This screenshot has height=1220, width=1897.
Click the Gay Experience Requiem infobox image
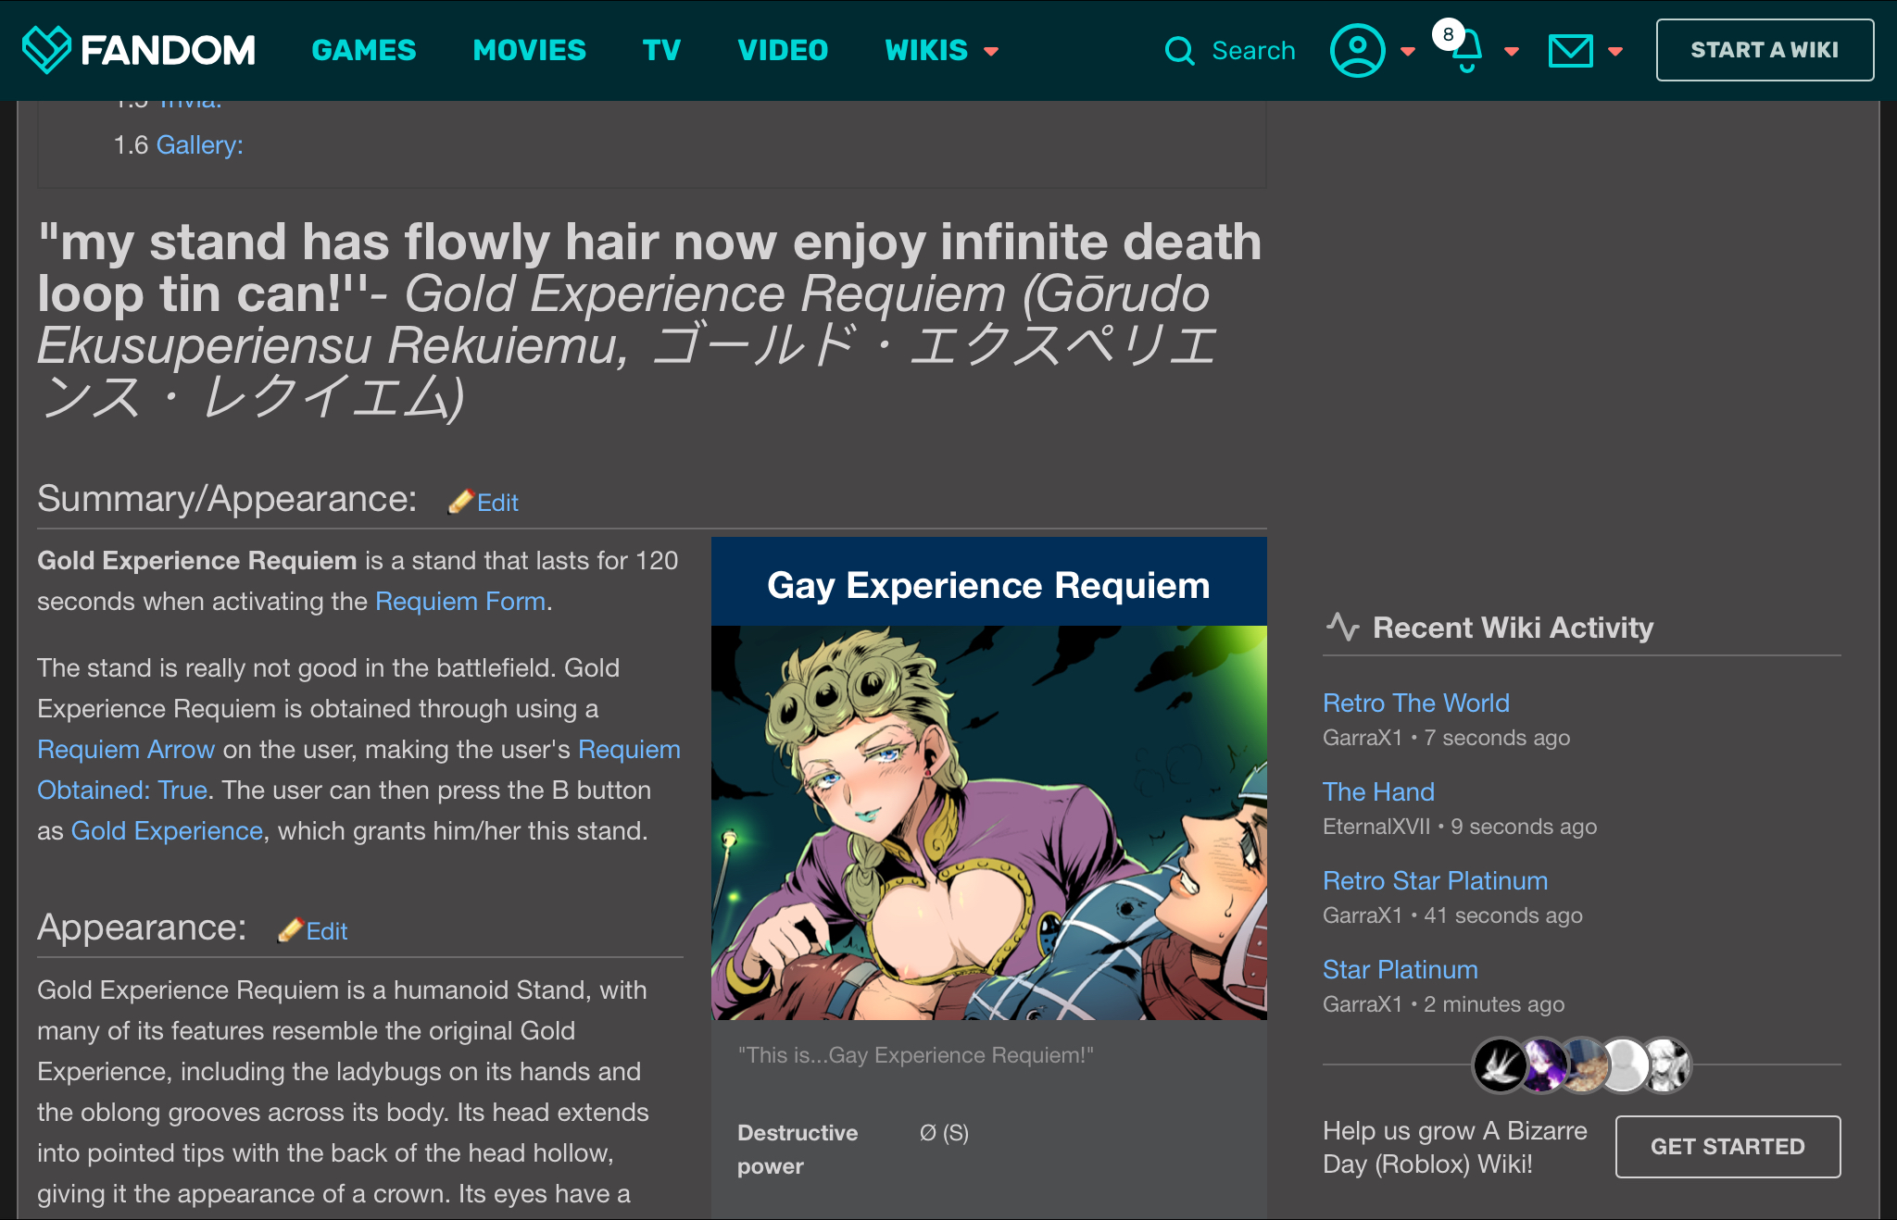pyautogui.click(x=988, y=822)
